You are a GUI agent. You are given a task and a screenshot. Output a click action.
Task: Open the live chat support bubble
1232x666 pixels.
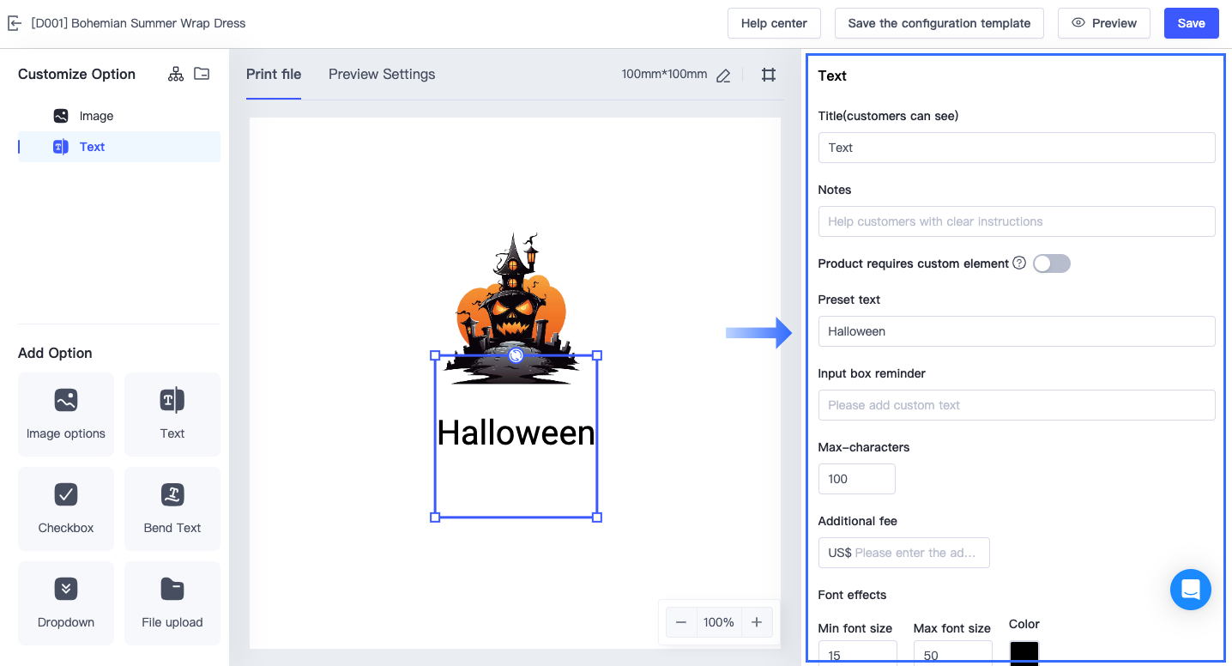[x=1190, y=590]
